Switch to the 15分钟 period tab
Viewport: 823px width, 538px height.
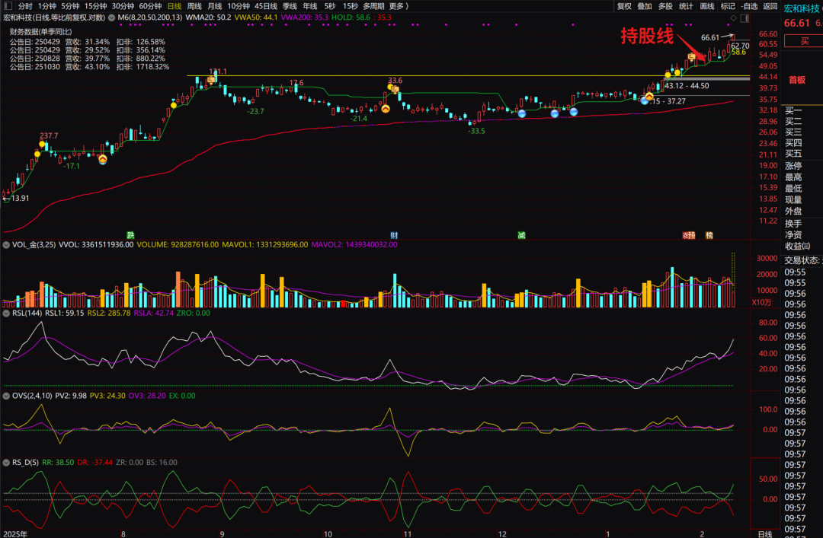pos(95,6)
